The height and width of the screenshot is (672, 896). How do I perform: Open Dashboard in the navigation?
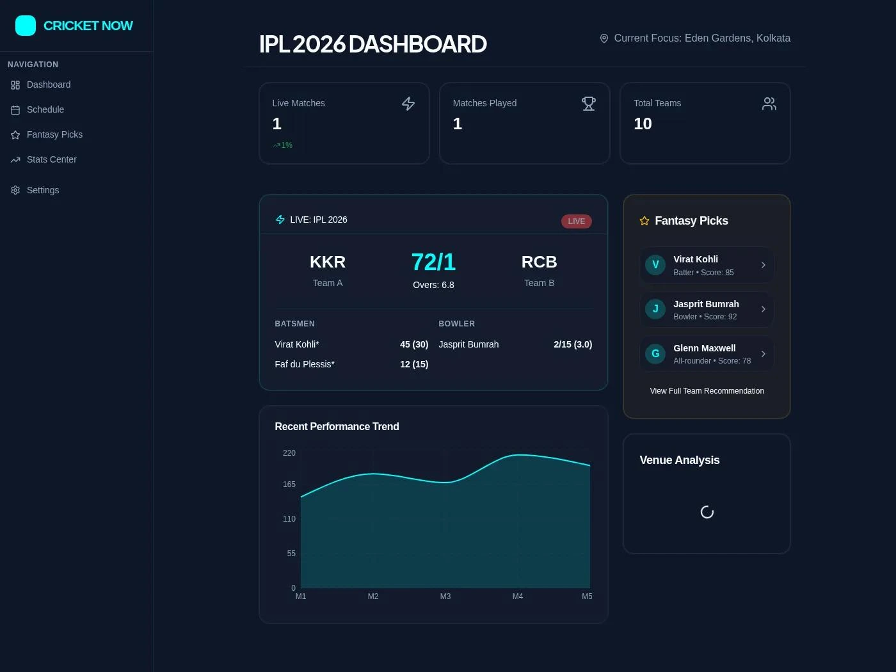(76, 85)
